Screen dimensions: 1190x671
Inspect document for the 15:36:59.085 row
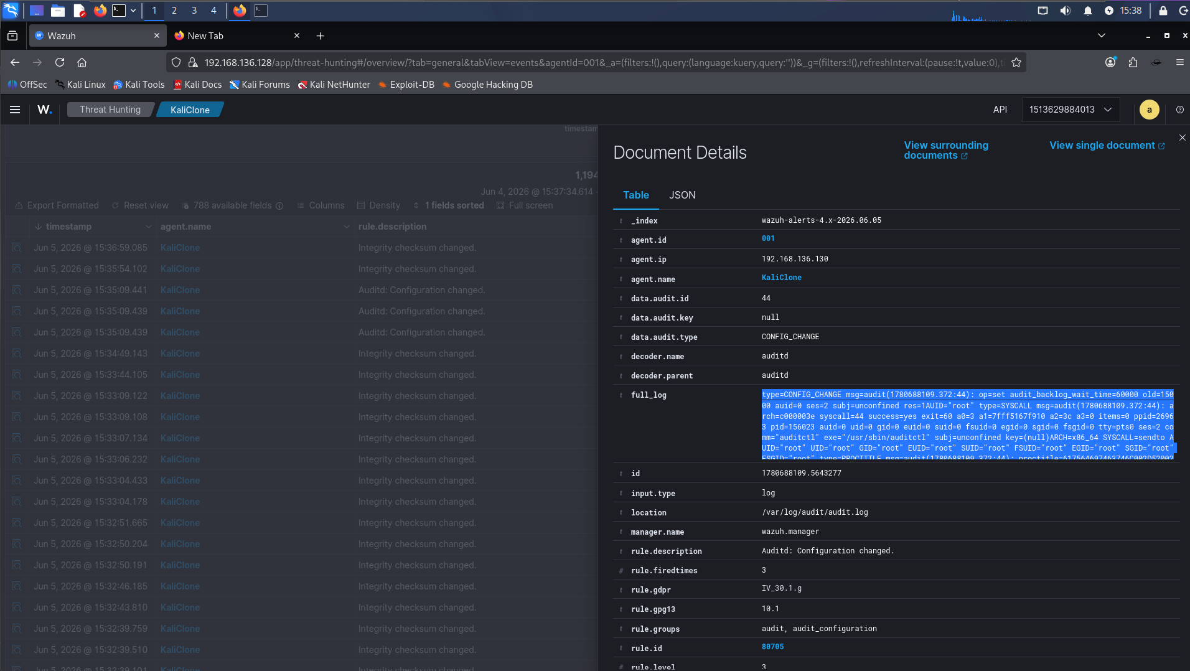[17, 248]
